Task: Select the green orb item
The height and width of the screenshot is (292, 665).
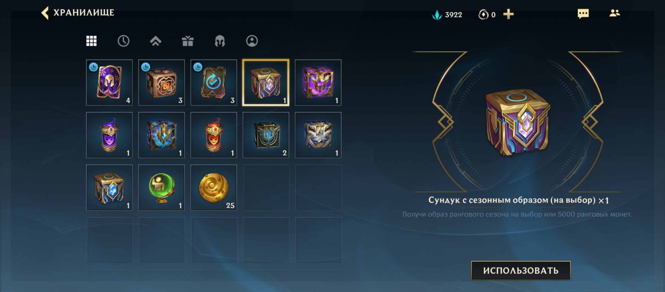Action: (161, 188)
